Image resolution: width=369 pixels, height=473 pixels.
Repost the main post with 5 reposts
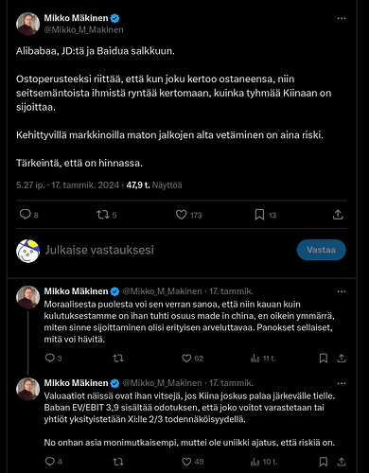pos(107,215)
